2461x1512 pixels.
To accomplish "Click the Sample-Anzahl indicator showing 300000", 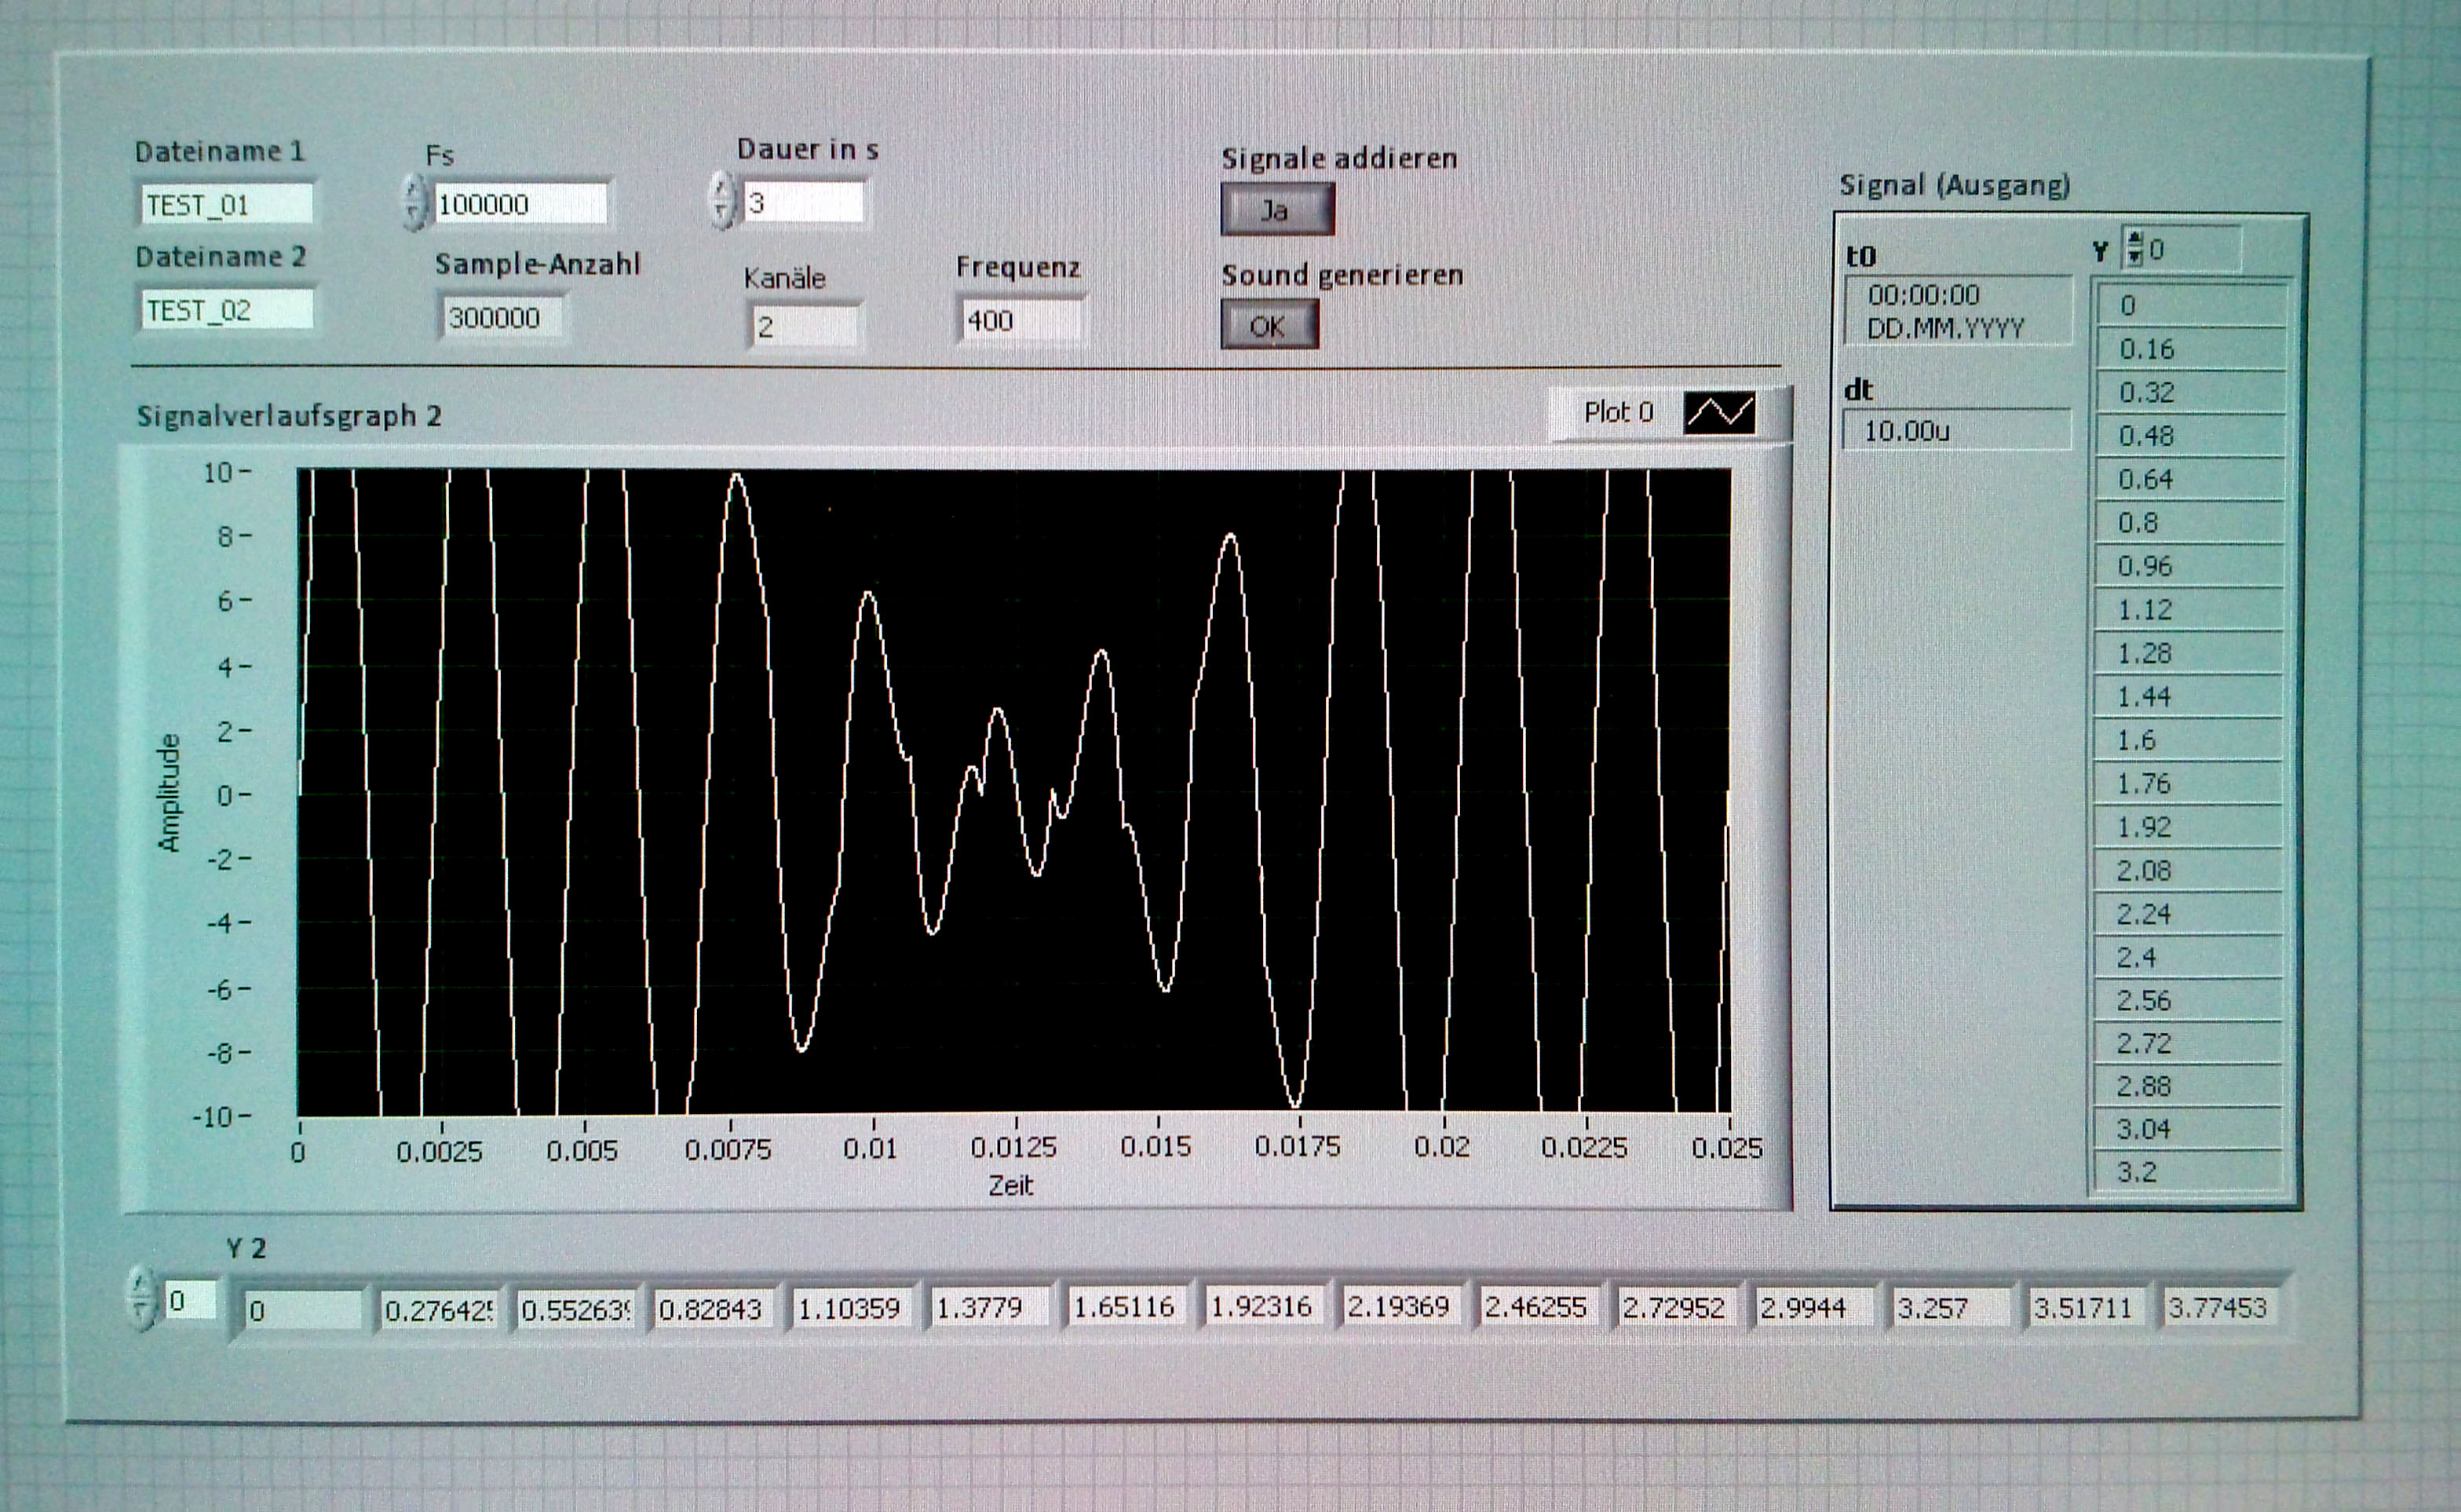I will 502,318.
